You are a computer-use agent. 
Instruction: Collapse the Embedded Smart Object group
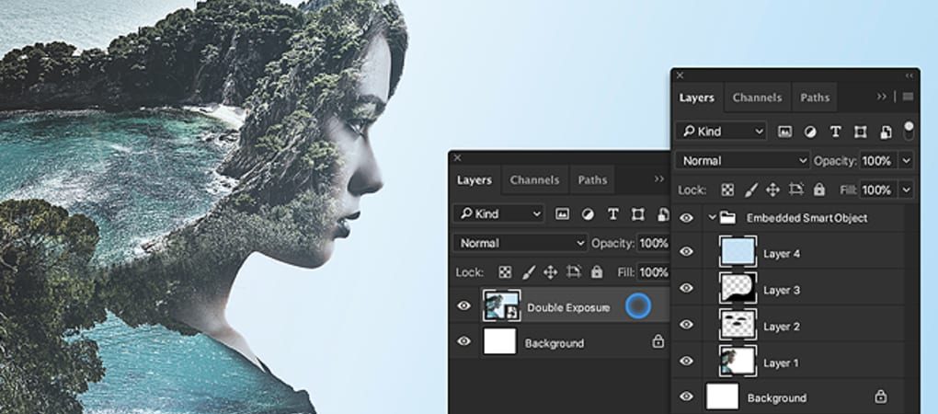pyautogui.click(x=712, y=218)
